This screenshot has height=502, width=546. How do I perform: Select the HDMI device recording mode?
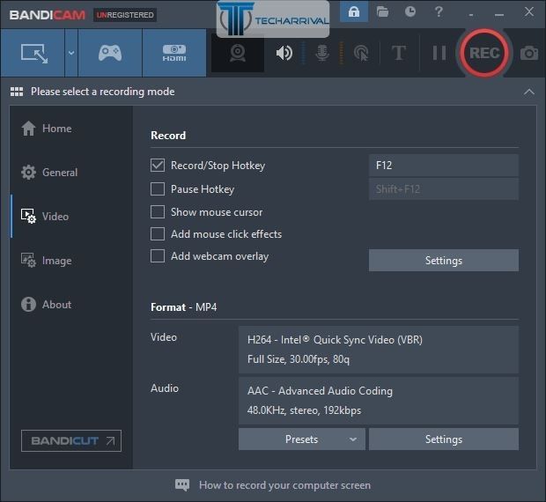pos(174,53)
